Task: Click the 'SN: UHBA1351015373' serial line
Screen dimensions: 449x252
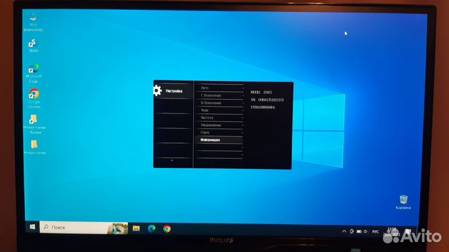Action: pos(267,100)
